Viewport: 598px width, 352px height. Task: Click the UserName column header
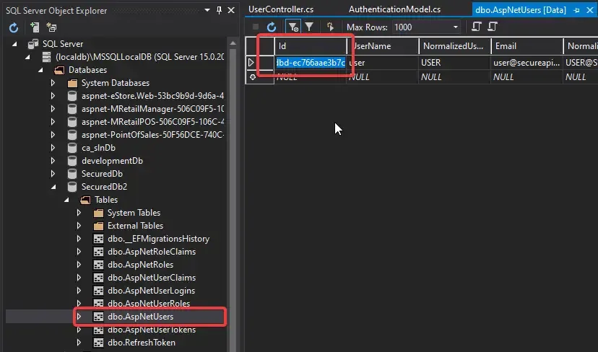pos(383,46)
